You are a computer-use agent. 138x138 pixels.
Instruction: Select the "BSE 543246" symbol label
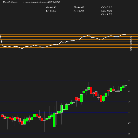[x=54, y=2]
